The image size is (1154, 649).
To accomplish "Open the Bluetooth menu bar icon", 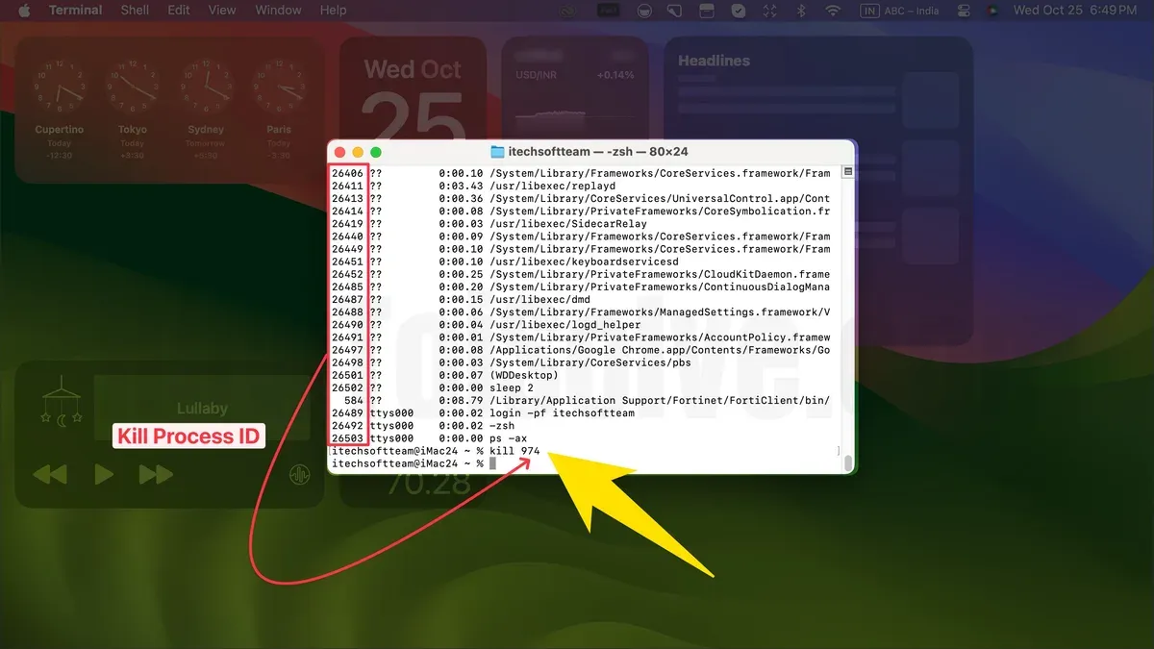I will 800,11.
